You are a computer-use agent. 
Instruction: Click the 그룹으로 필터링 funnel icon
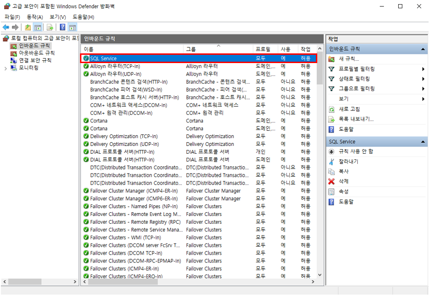(332, 89)
